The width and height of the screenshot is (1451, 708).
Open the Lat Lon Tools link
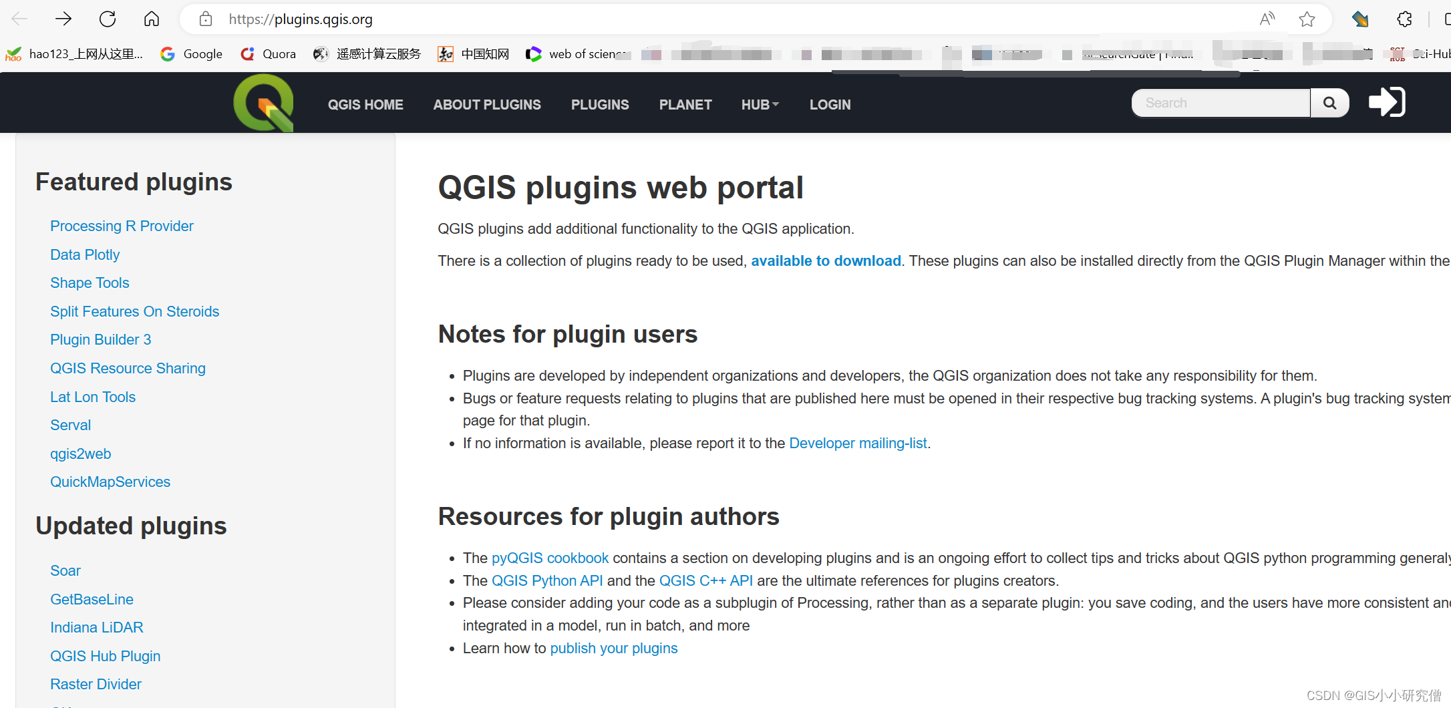(93, 397)
